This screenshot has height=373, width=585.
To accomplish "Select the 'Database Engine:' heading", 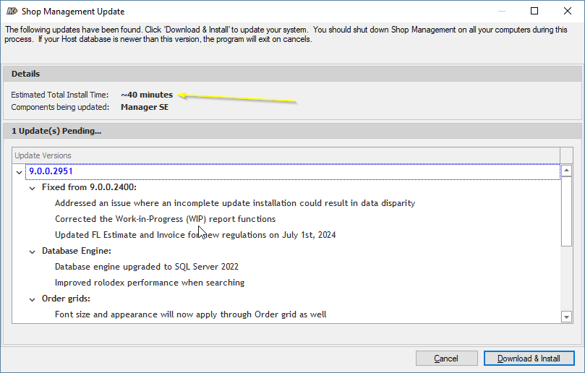I will pyautogui.click(x=77, y=251).
